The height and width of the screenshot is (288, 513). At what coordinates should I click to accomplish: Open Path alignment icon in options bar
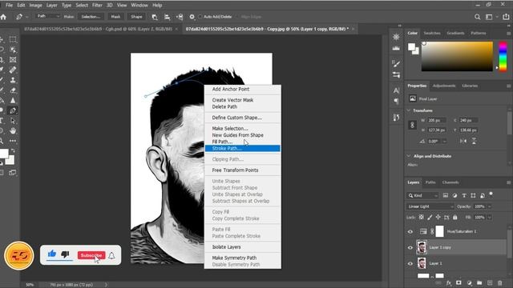click(167, 17)
